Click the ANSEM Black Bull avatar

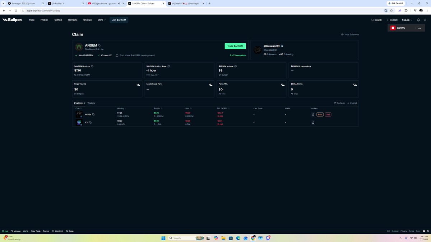79,47
